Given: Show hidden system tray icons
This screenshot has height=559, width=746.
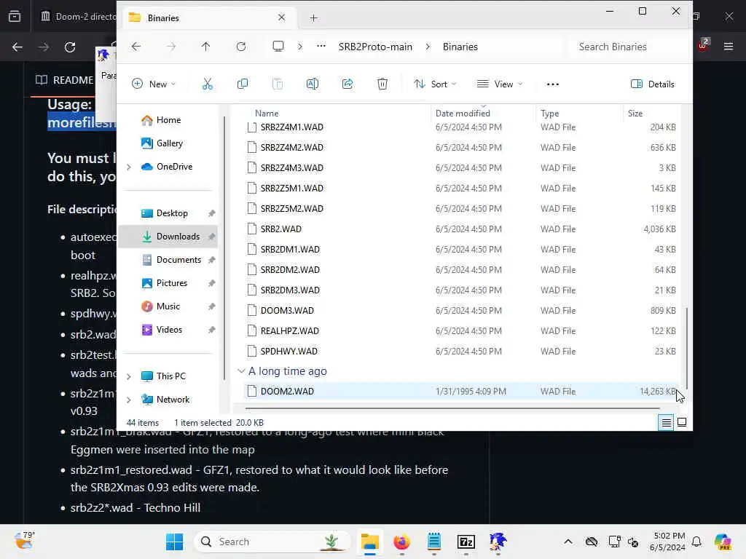Looking at the screenshot, I should pos(568,542).
